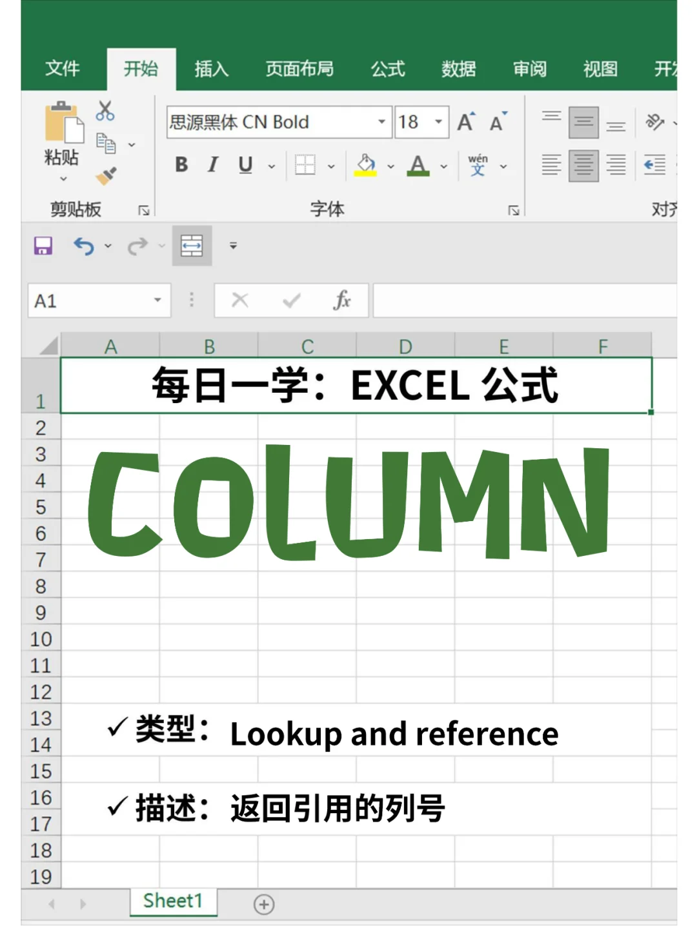Apply the yellow fill color bucket
The height and width of the screenshot is (928, 697).
click(x=366, y=165)
